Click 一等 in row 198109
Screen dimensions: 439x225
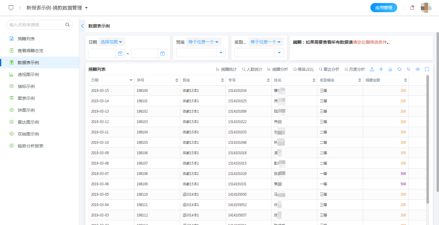[323, 184]
